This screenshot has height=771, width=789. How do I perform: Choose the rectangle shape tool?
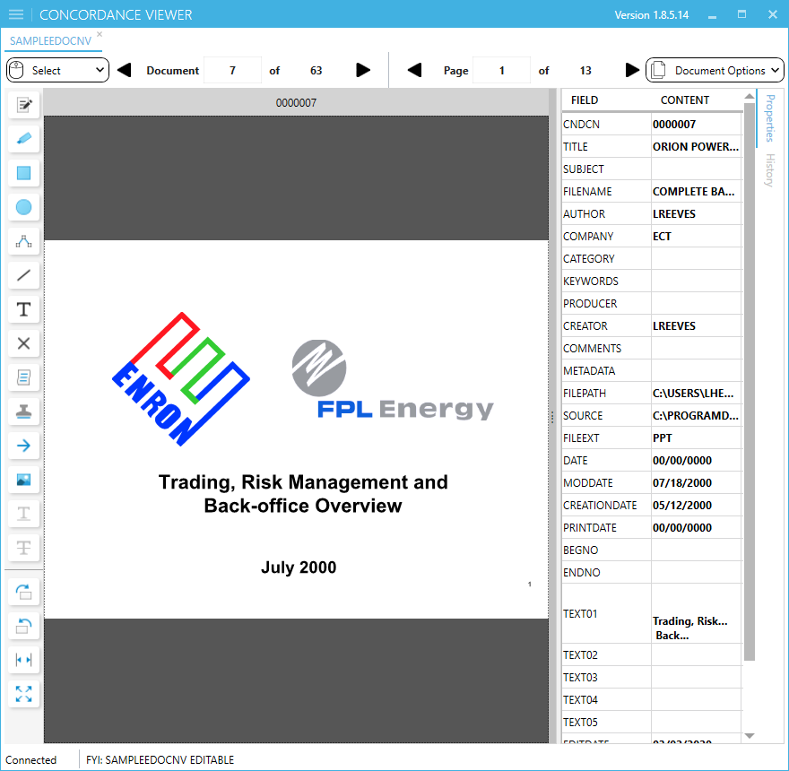click(x=23, y=173)
